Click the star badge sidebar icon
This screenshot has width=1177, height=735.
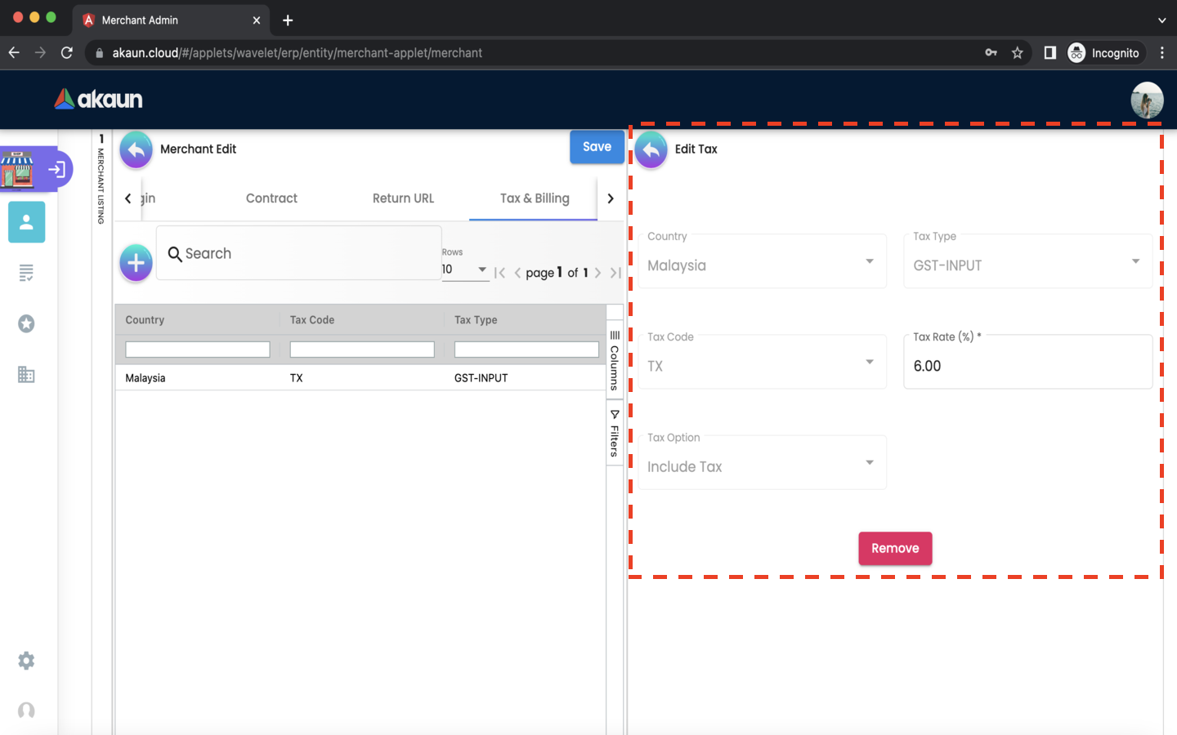click(26, 324)
